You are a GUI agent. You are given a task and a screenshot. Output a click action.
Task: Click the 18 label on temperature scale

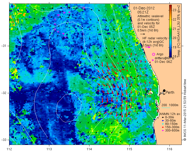click(175, 56)
